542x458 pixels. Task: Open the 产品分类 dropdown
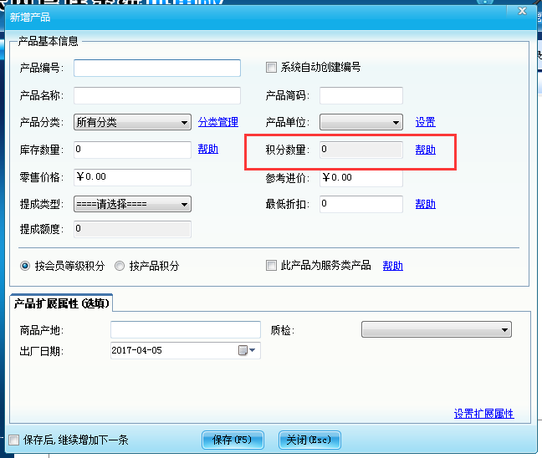pos(132,122)
